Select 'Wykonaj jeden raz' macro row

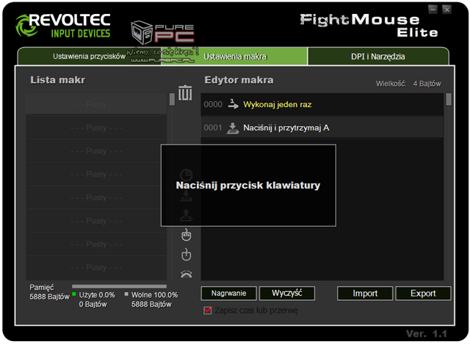tap(322, 104)
